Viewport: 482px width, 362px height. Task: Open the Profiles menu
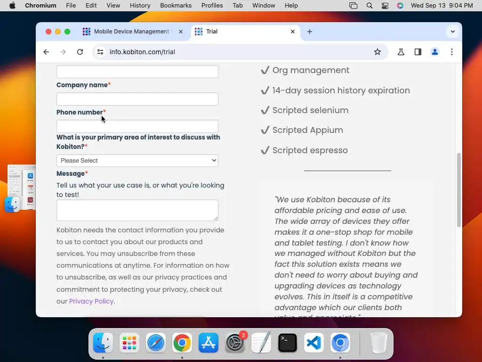(x=212, y=6)
